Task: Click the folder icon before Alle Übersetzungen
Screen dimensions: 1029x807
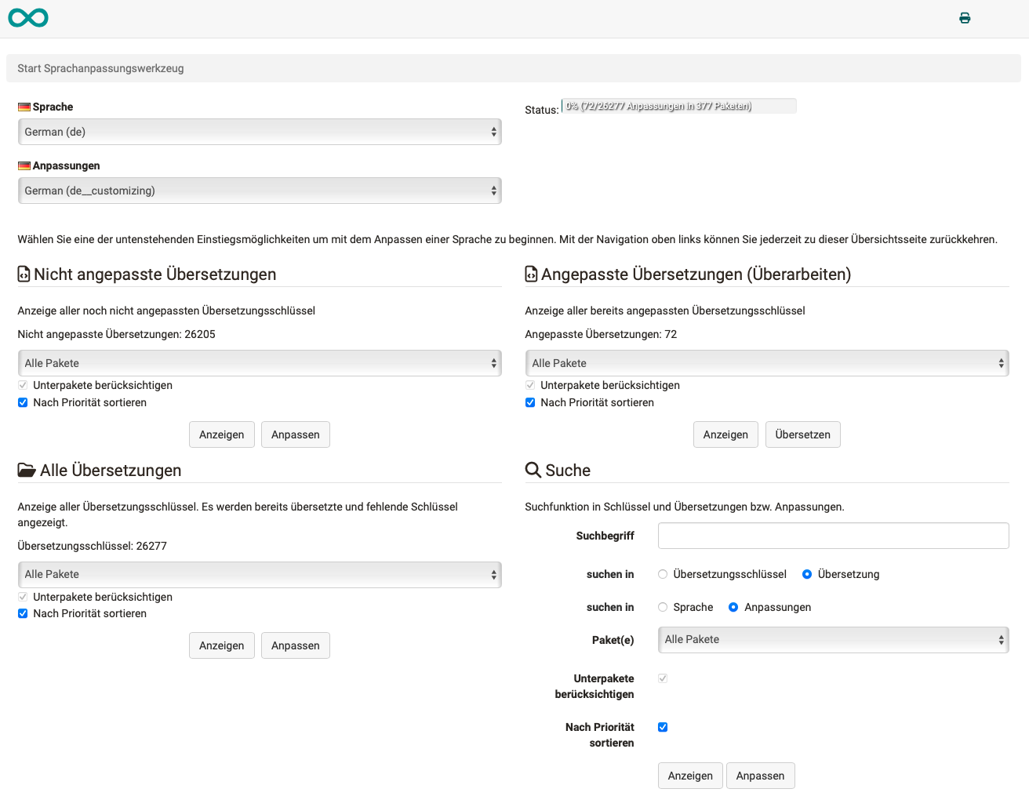Action: (25, 469)
